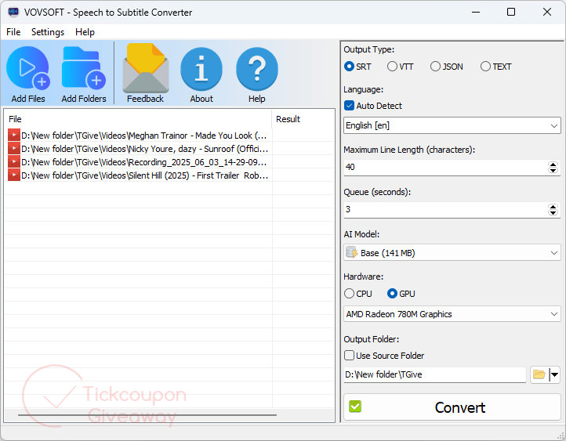Enable Use Source Folder checkbox

click(x=349, y=355)
